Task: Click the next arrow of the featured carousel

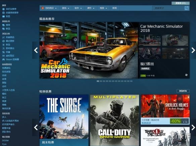Action: (193, 50)
